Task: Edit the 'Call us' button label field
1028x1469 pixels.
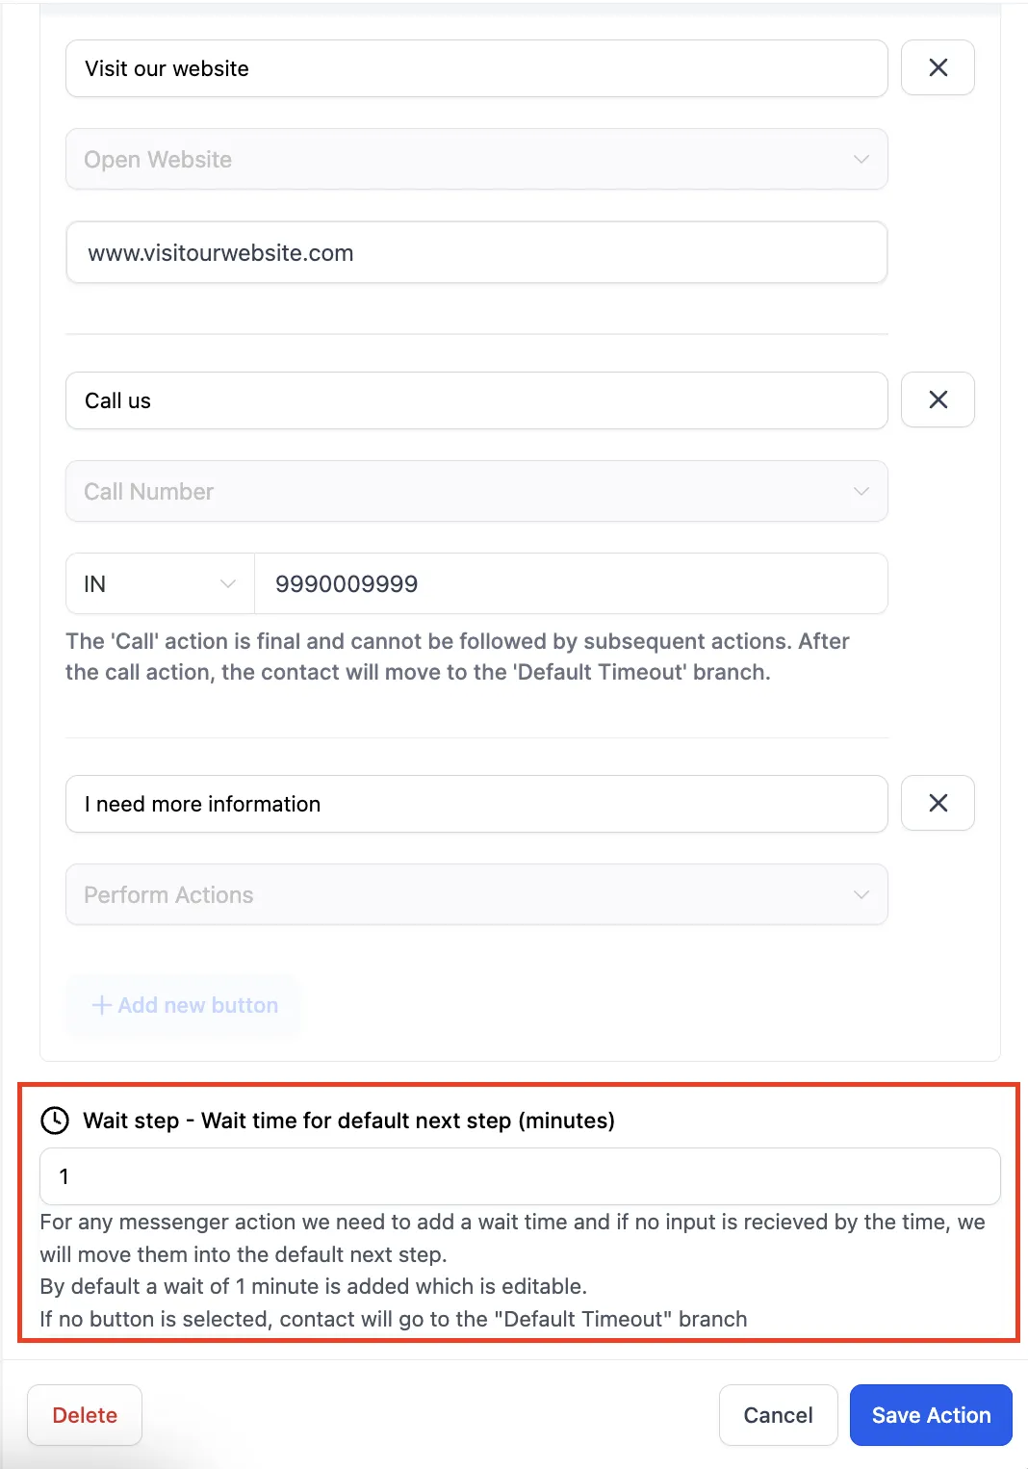Action: [475, 400]
